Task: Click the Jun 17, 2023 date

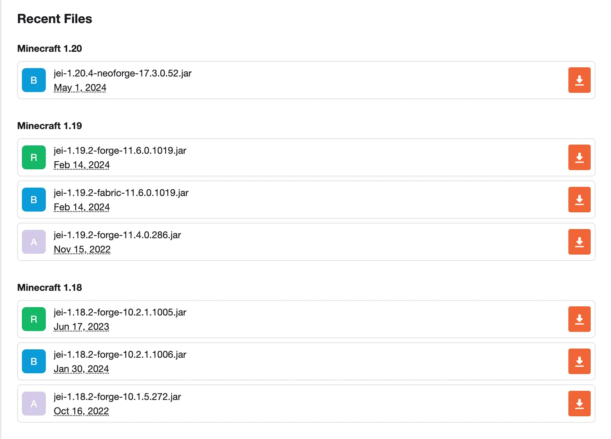Action: click(81, 327)
